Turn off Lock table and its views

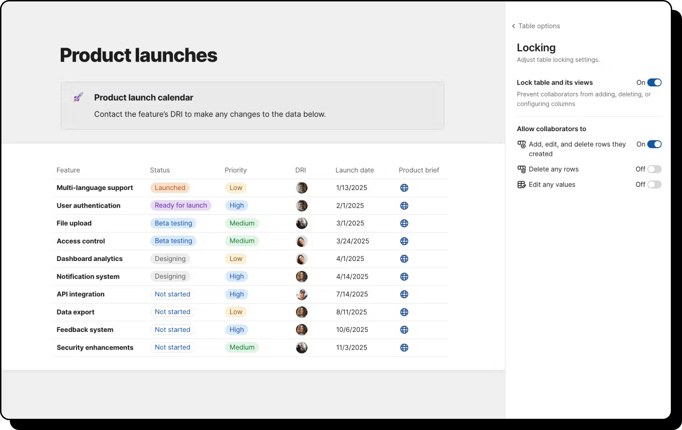(x=654, y=83)
